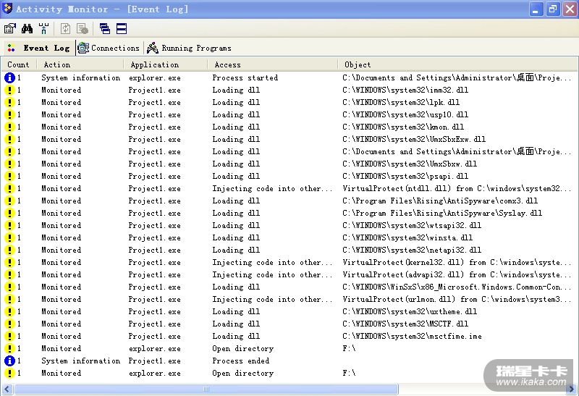Screen dimensions: 579x396
Task: Select the row loading psapi.dll
Action: (289, 176)
